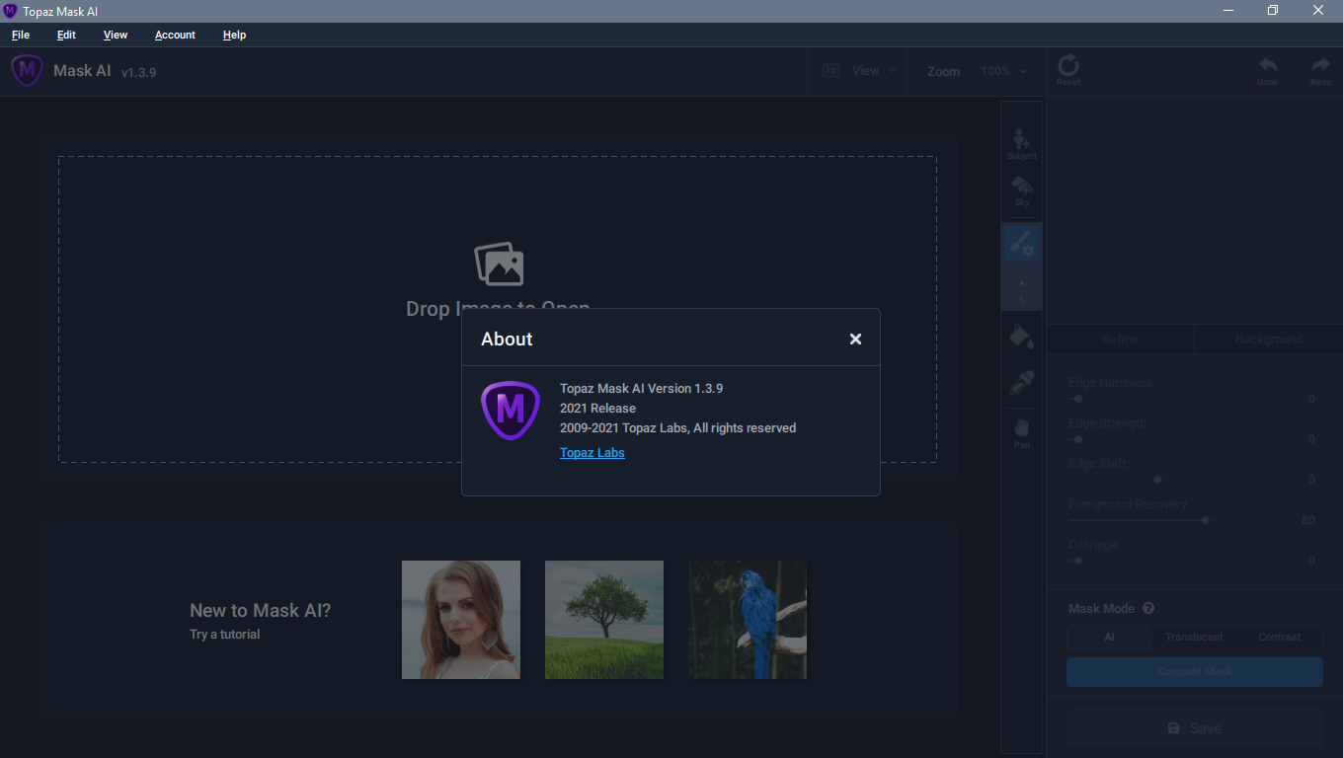This screenshot has width=1343, height=758.
Task: Click the Foreground Recovery value 80
Action: [x=1307, y=520]
